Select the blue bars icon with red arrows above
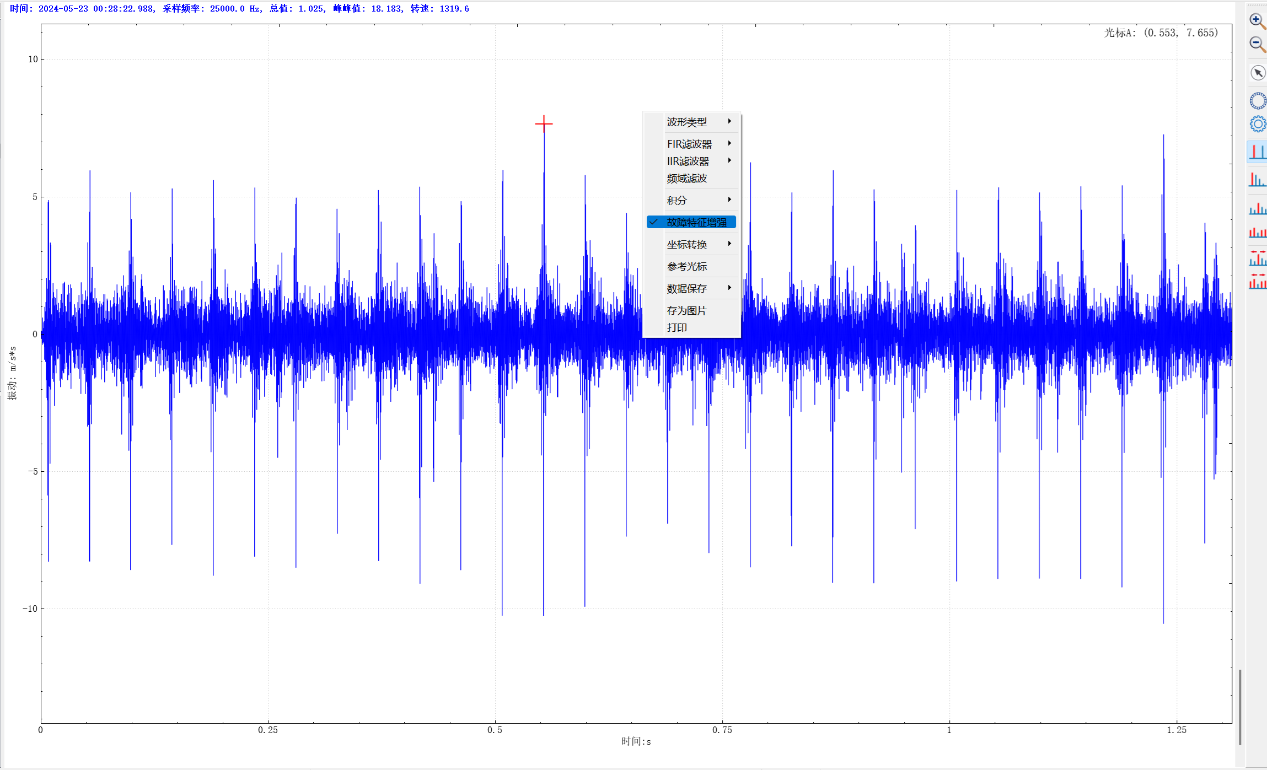Viewport: 1267px width, 770px height. tap(1257, 258)
